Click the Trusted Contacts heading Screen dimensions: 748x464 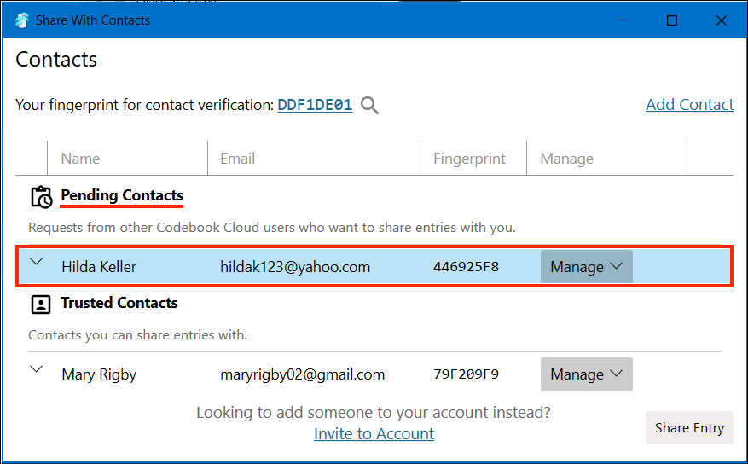(x=119, y=303)
